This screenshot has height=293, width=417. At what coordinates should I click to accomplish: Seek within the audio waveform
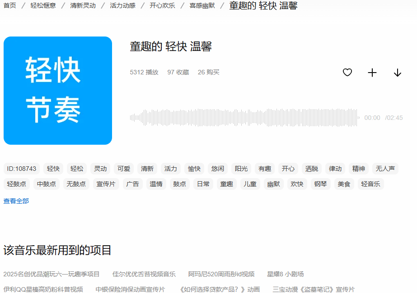pyautogui.click(x=245, y=117)
